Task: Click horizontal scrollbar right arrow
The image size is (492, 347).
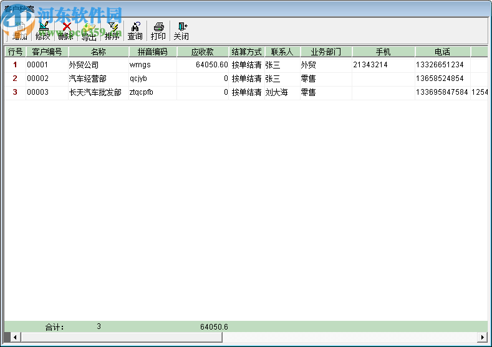Action: [482, 337]
